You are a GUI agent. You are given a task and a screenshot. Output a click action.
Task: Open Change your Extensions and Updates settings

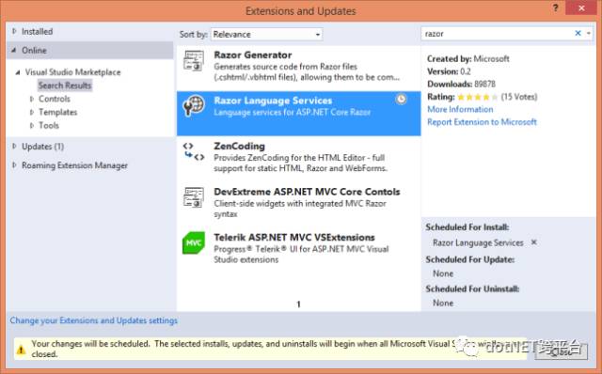click(x=94, y=320)
